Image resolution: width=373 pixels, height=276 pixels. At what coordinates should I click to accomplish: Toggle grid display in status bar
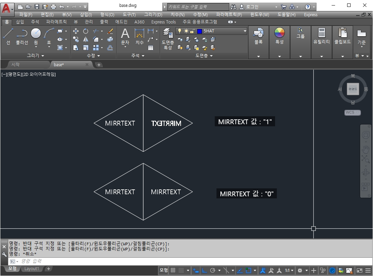pyautogui.click(x=173, y=270)
